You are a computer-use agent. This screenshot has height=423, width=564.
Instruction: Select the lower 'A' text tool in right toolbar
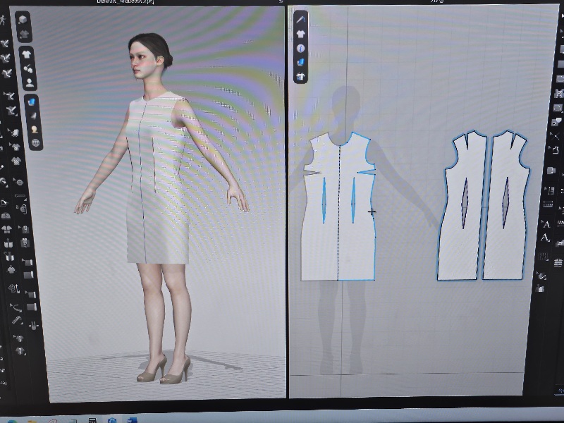pos(546,239)
